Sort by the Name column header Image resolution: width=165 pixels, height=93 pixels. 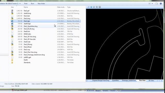coord(26,7)
